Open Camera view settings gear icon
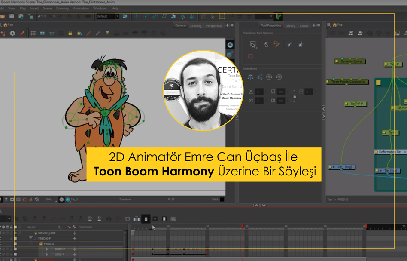The width and height of the screenshot is (407, 261). 12,33
